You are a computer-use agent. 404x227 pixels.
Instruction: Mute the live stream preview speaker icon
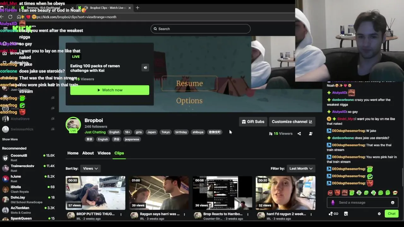pos(145,67)
